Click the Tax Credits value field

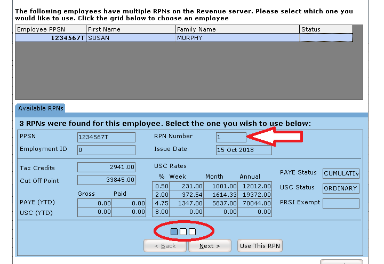[106, 167]
